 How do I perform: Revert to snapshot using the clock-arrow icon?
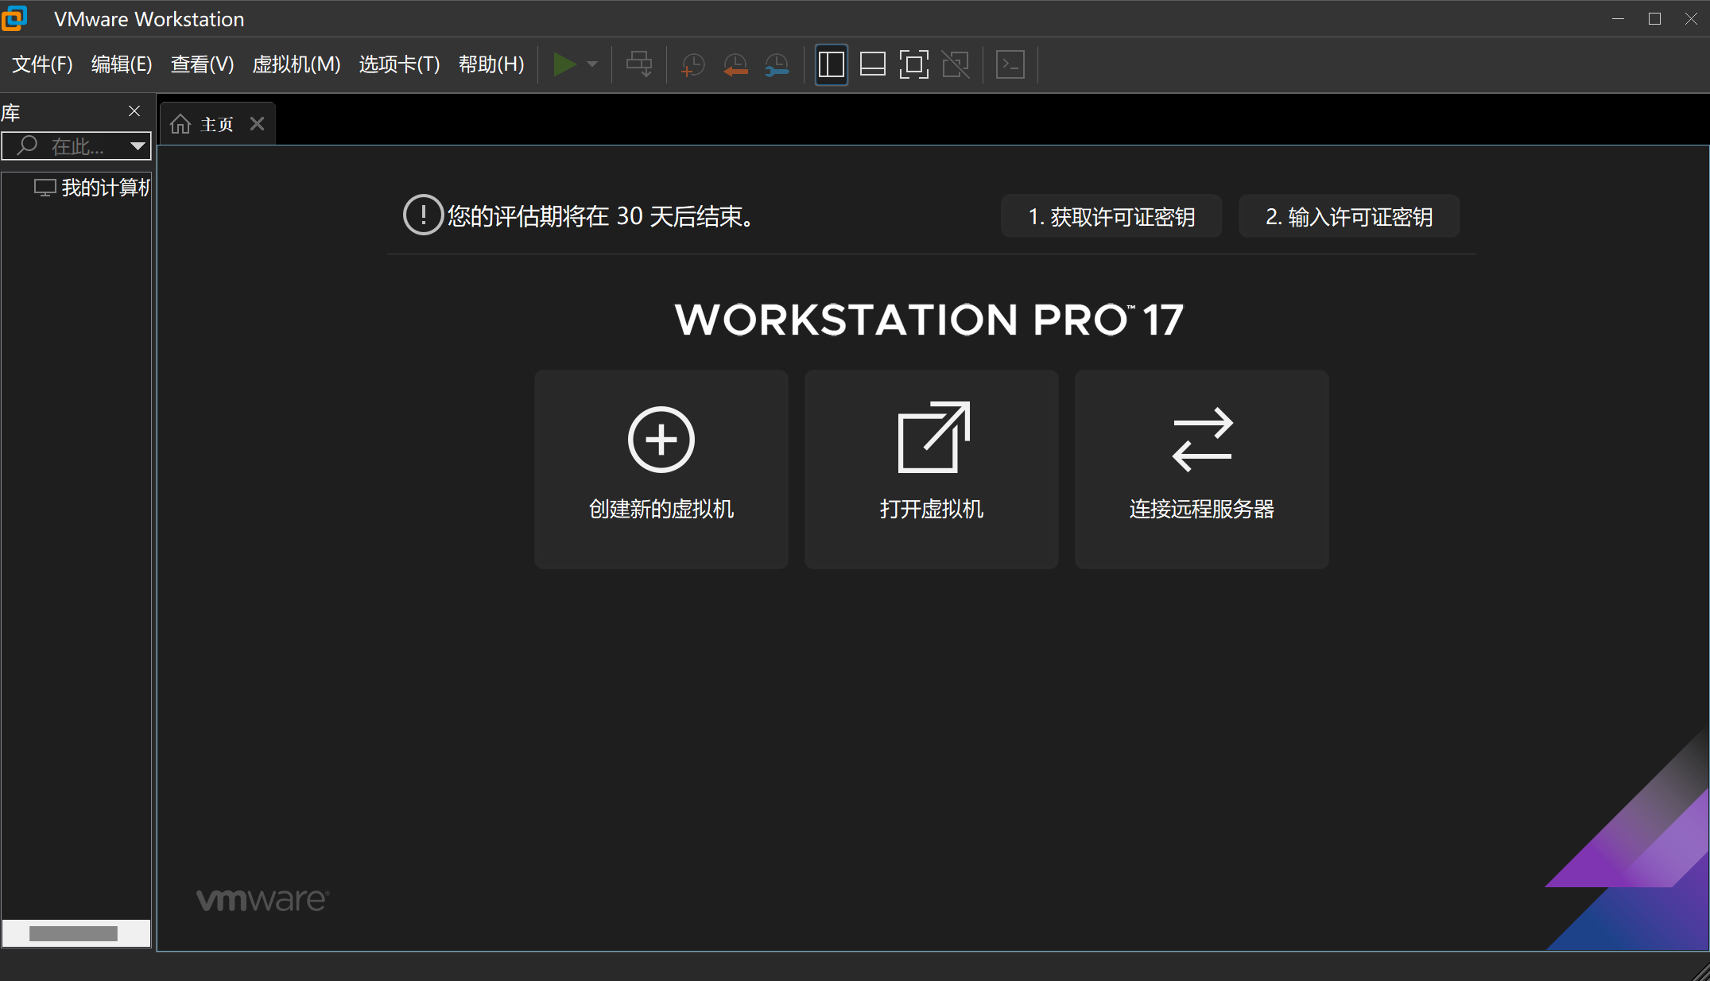pyautogui.click(x=735, y=64)
